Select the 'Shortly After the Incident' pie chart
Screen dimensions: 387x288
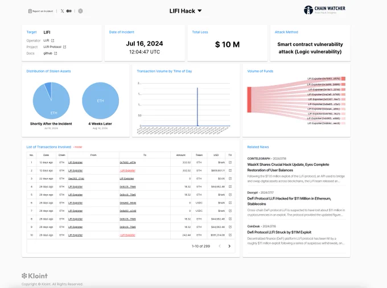tap(51, 101)
